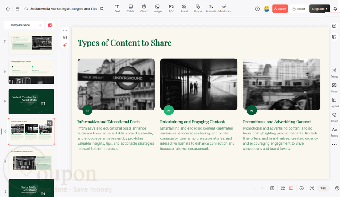Toggle the slide notes view icon
Screen dimensions: 340x197
(x=273, y=188)
